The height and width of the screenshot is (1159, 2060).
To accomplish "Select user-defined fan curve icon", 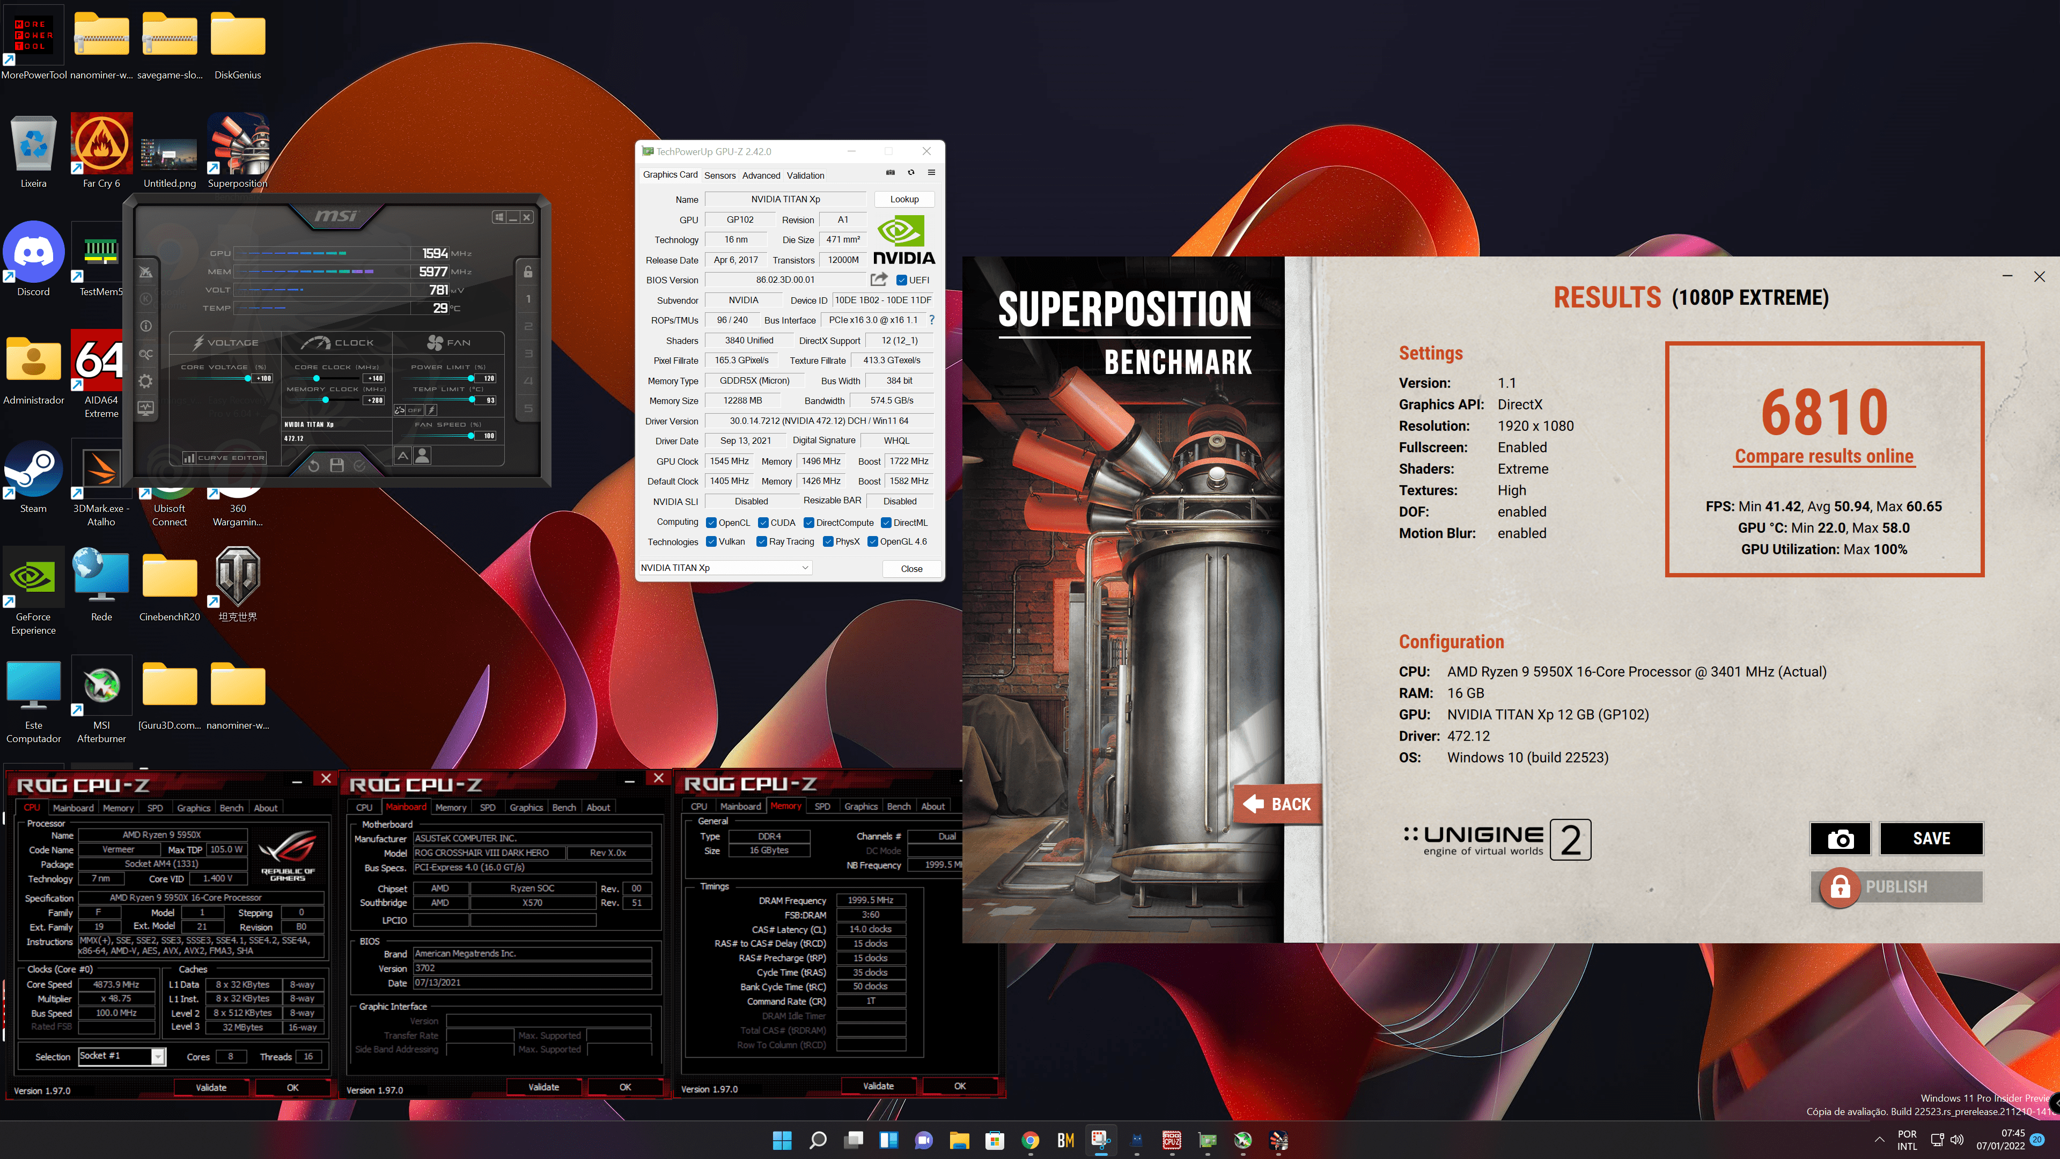I will pos(423,456).
